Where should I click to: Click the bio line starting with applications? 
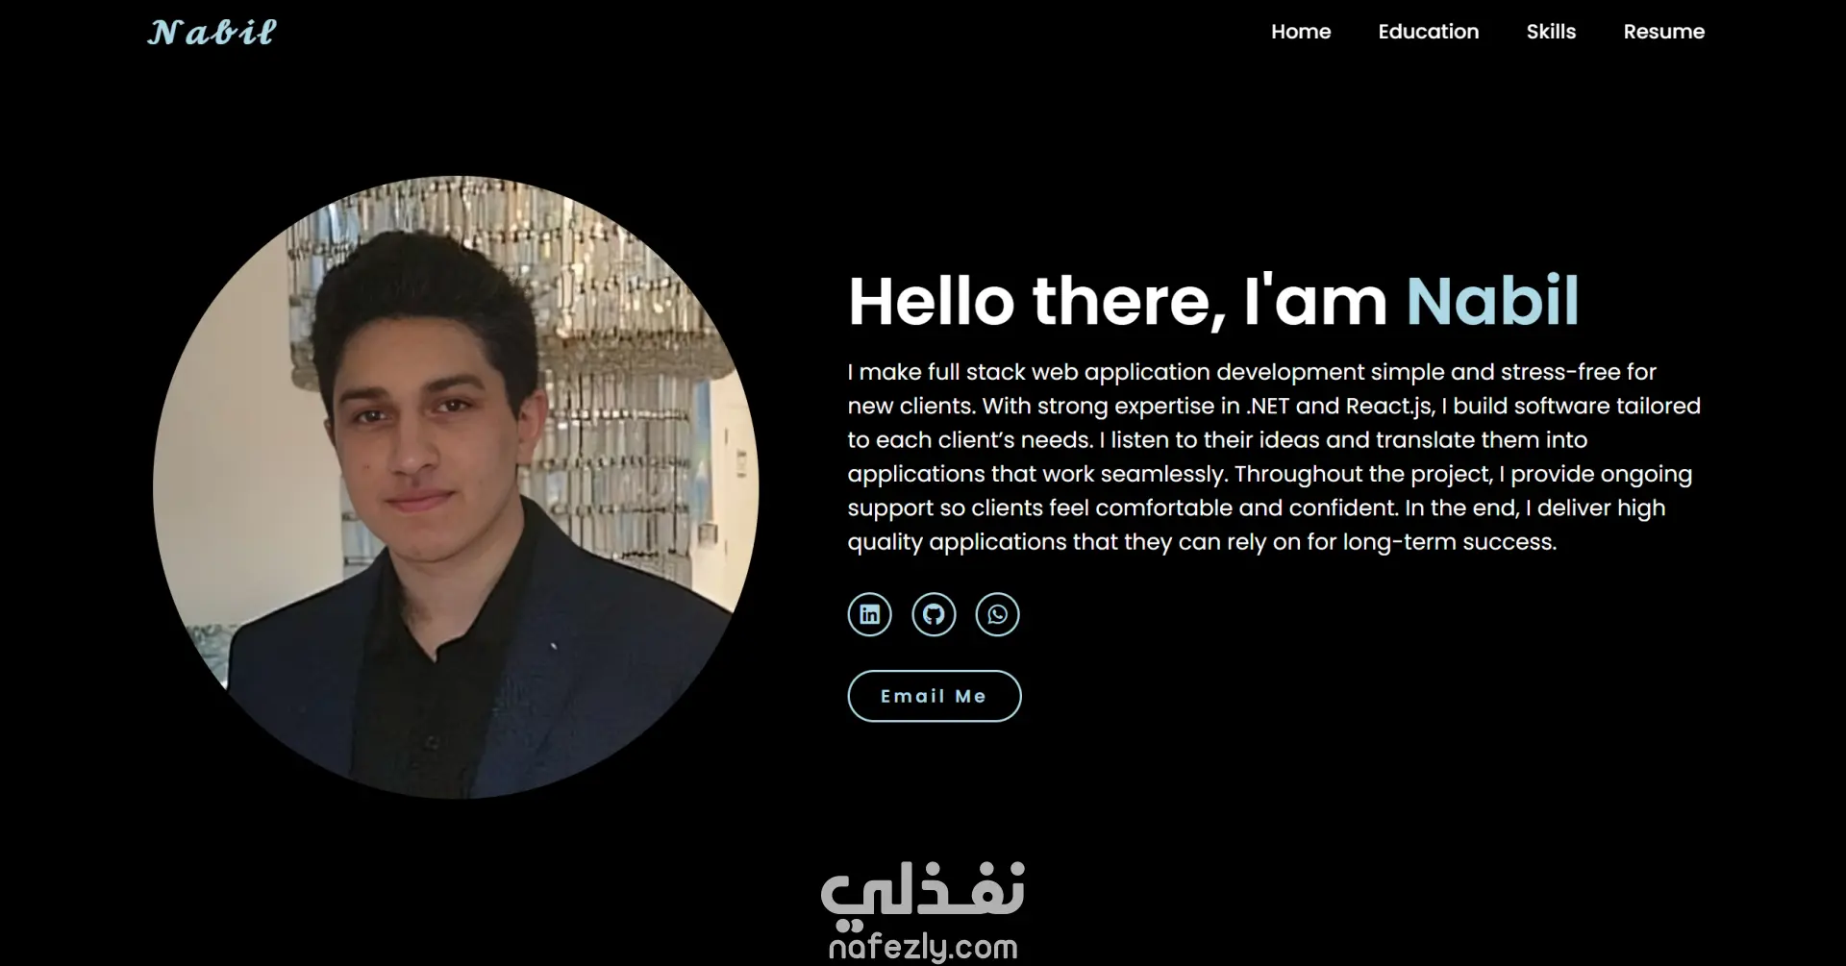(x=1269, y=475)
